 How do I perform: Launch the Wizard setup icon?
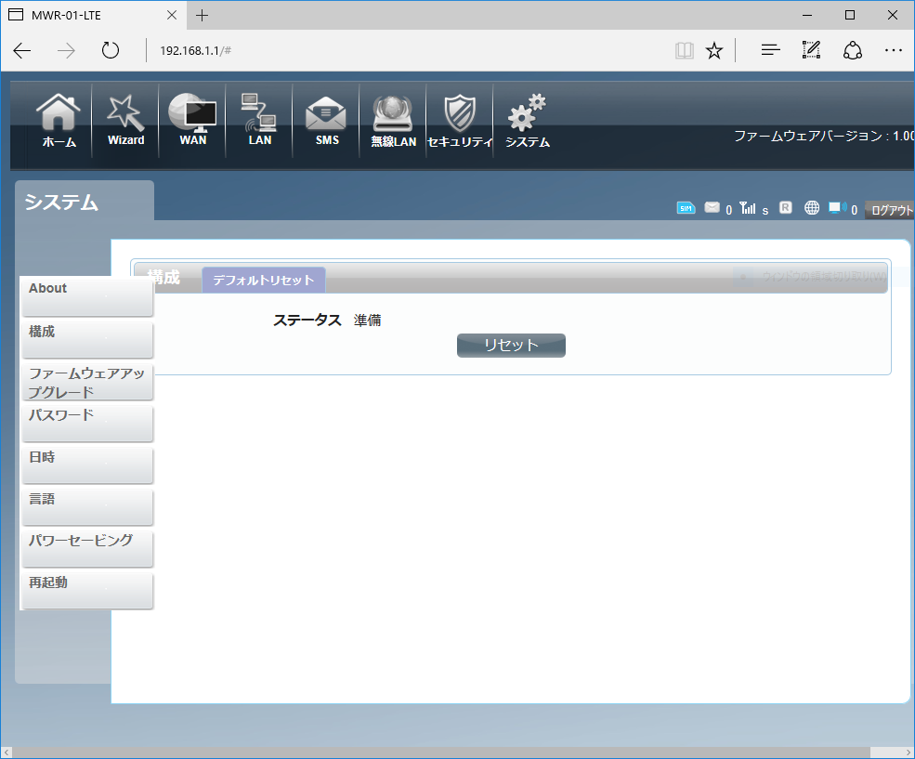coord(125,121)
